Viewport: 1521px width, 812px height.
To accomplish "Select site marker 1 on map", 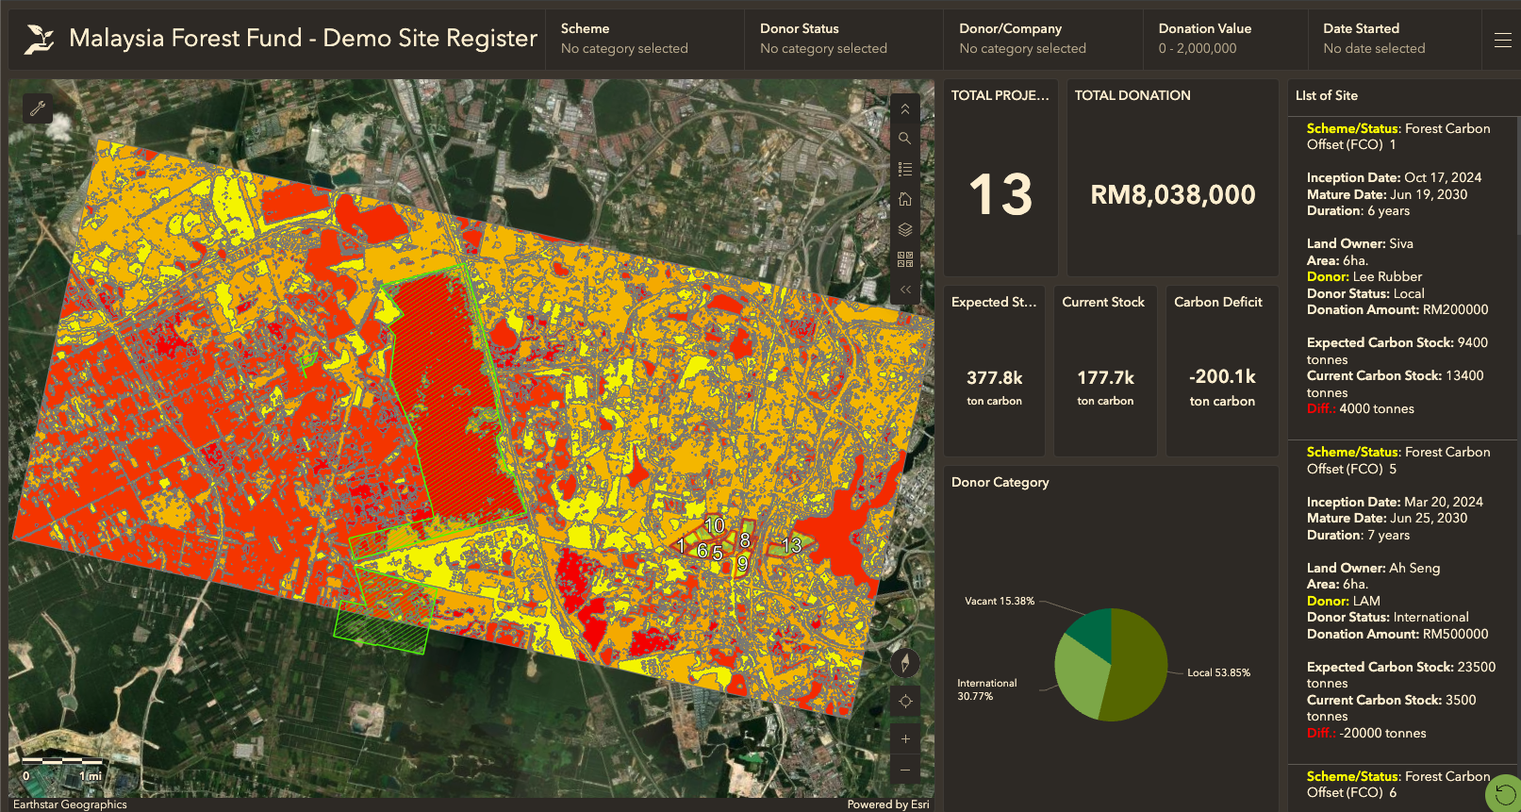I will [681, 546].
